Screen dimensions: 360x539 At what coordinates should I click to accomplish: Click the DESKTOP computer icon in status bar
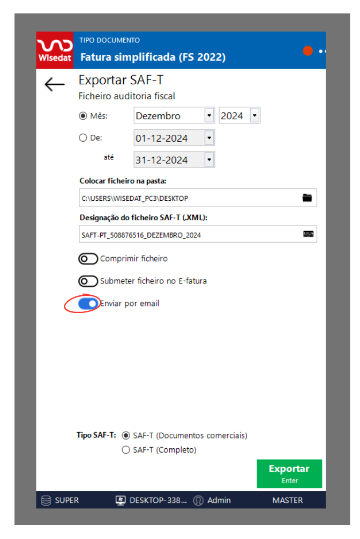click(121, 500)
